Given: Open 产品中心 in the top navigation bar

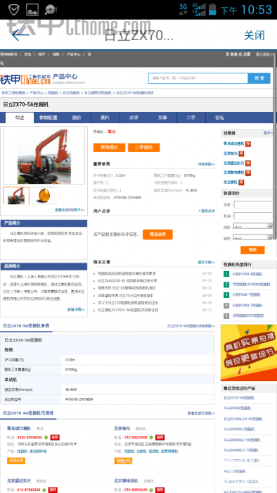Looking at the screenshot, I should click(73, 54).
